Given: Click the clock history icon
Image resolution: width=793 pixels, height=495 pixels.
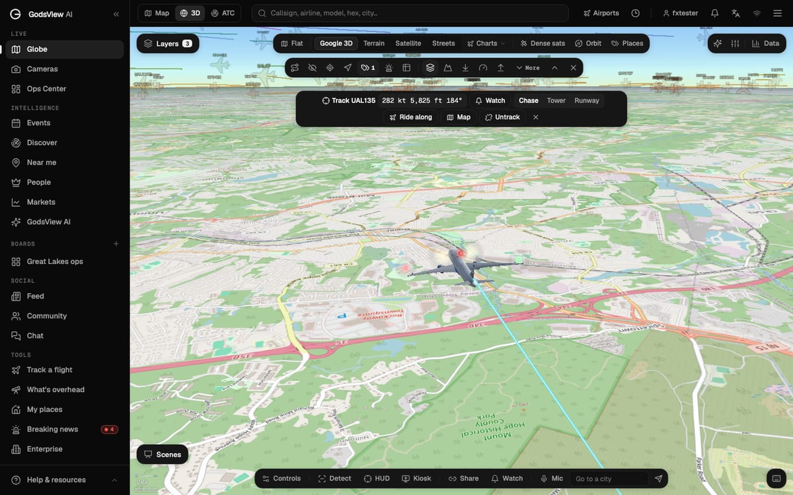Looking at the screenshot, I should [636, 13].
